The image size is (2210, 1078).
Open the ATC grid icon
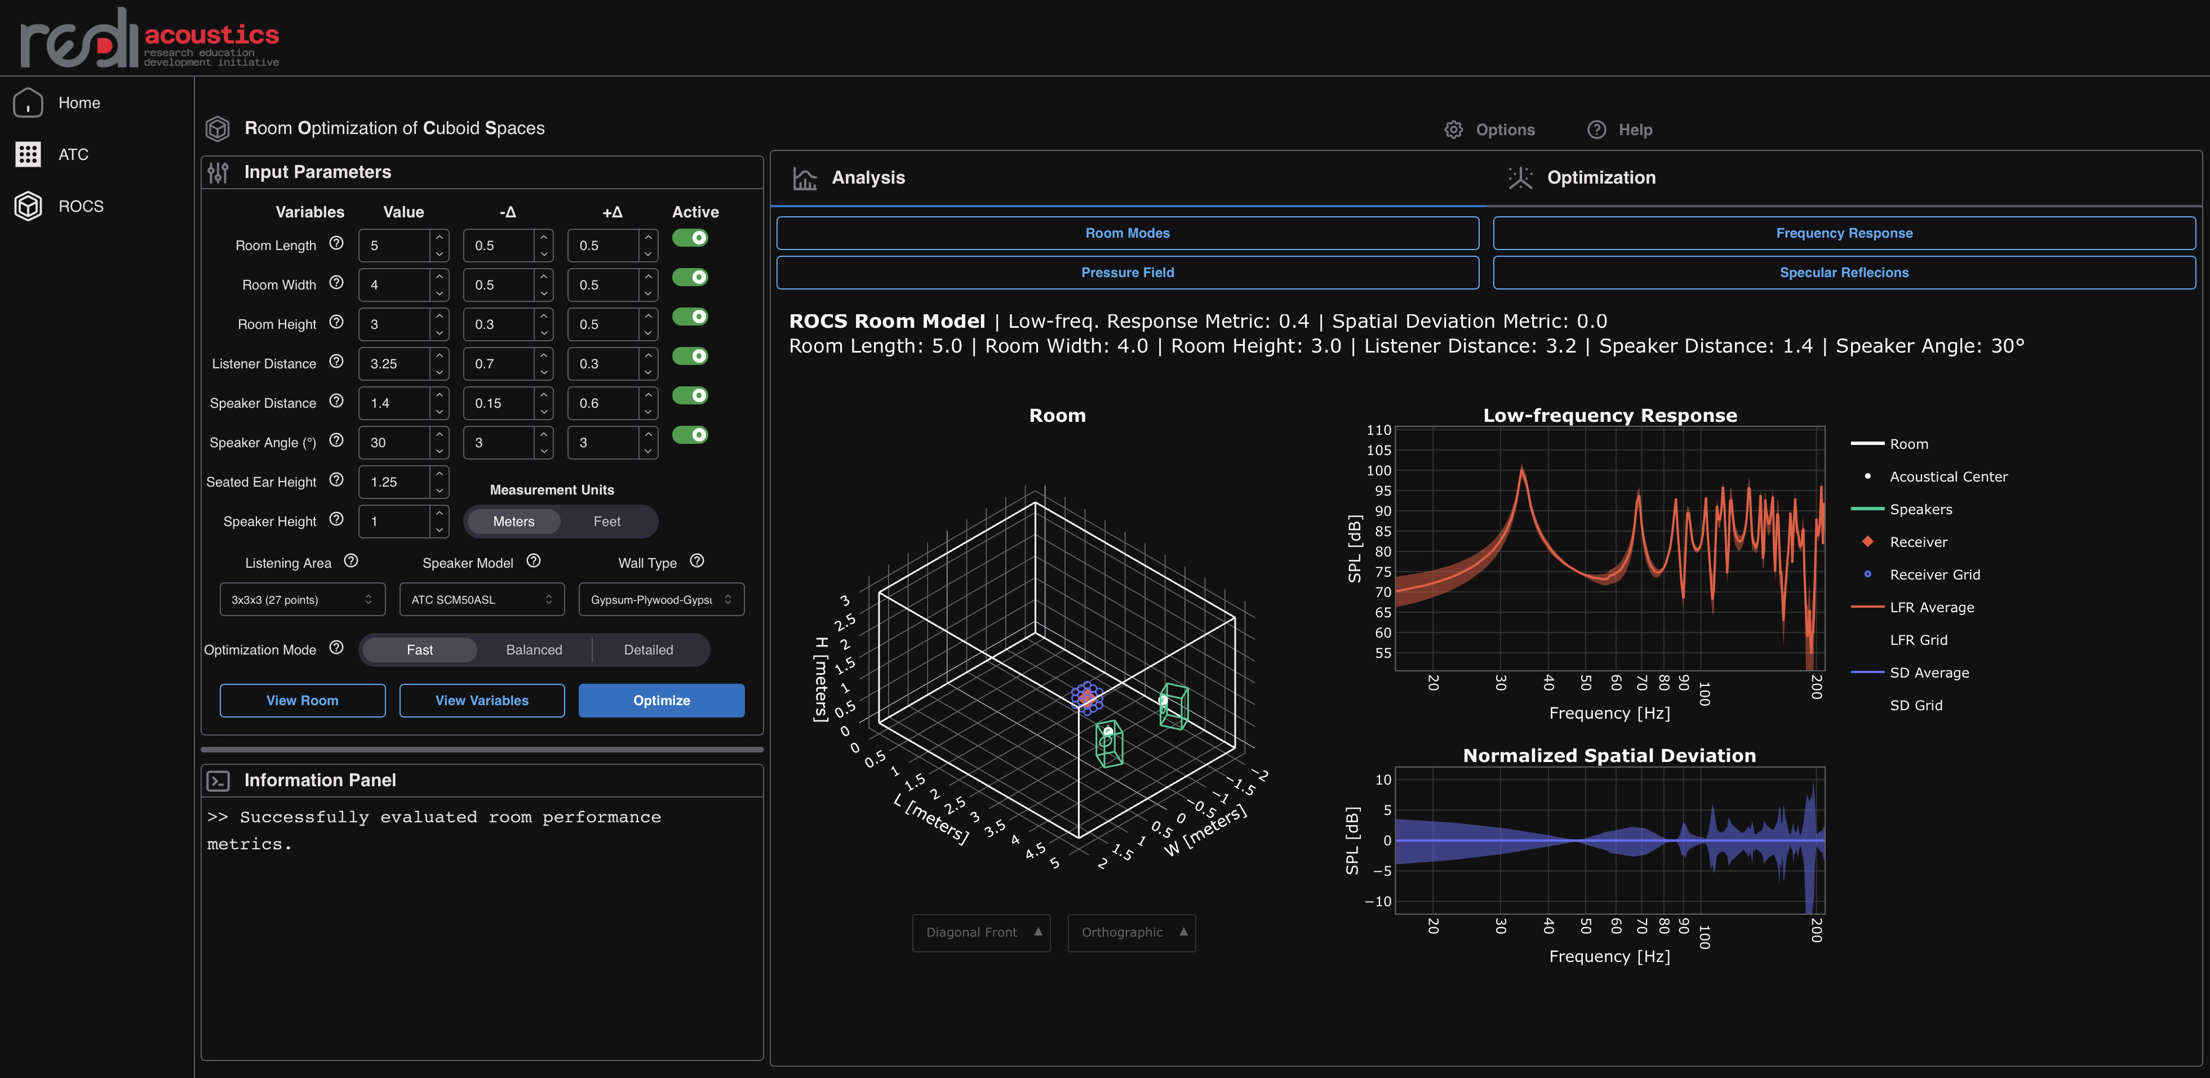pyautogui.click(x=28, y=154)
